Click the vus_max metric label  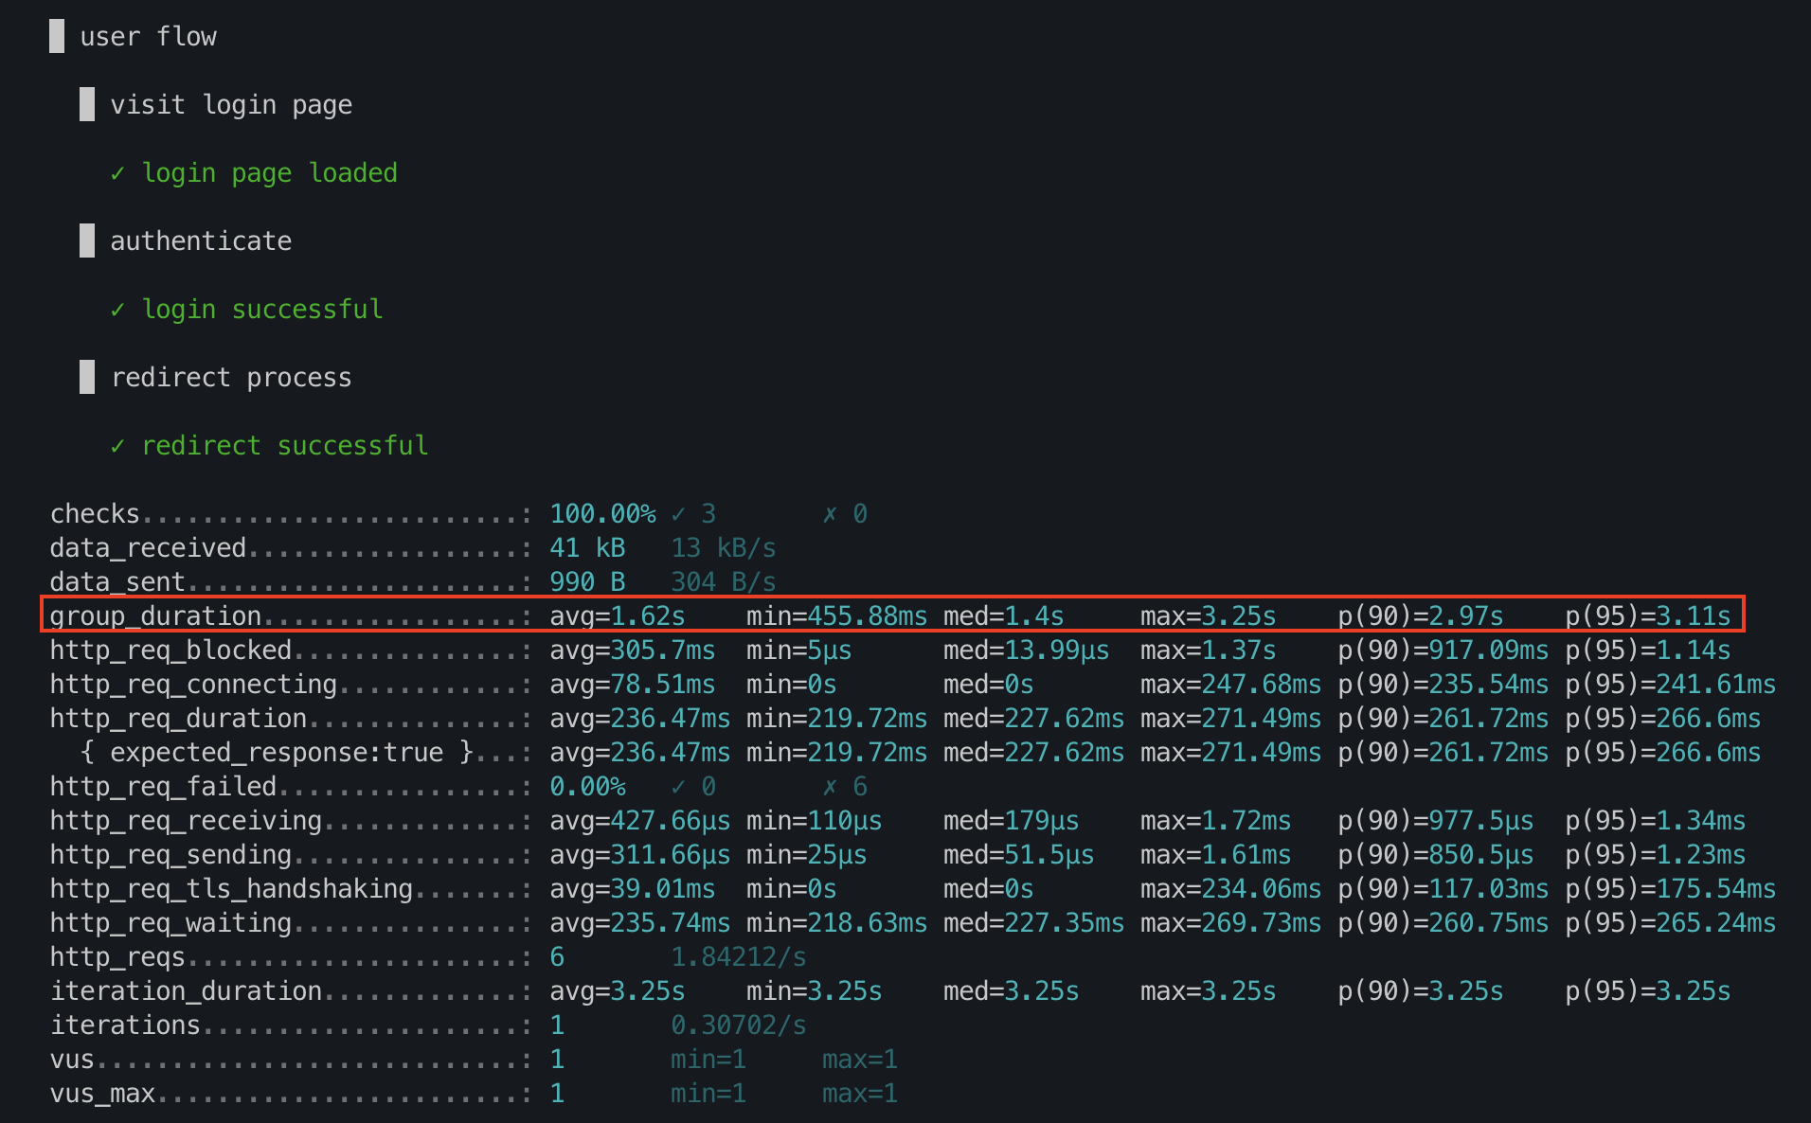point(102,1094)
